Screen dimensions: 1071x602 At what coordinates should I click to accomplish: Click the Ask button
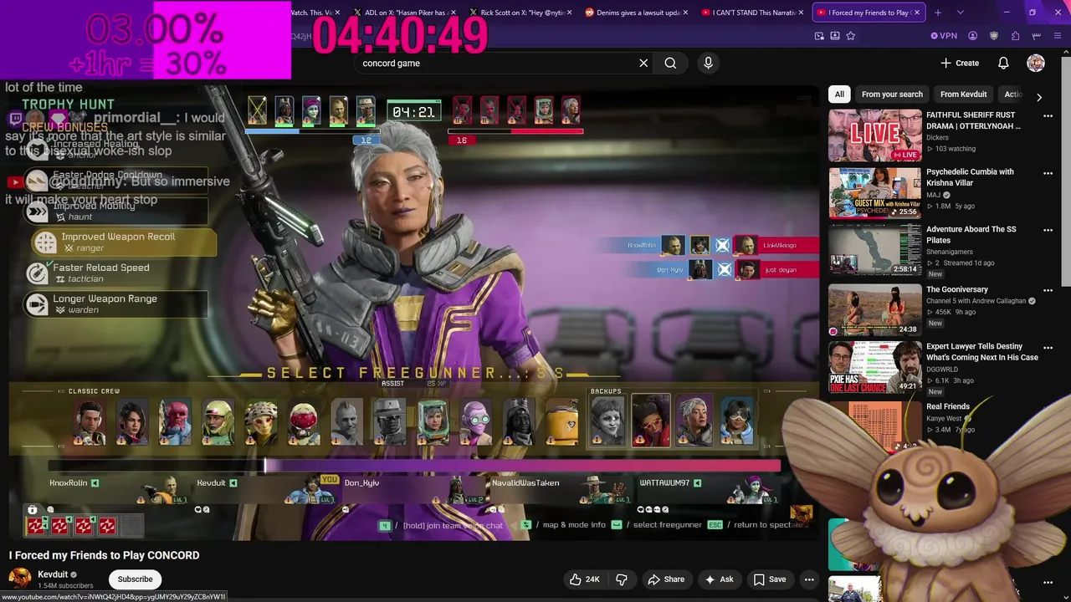(x=719, y=579)
